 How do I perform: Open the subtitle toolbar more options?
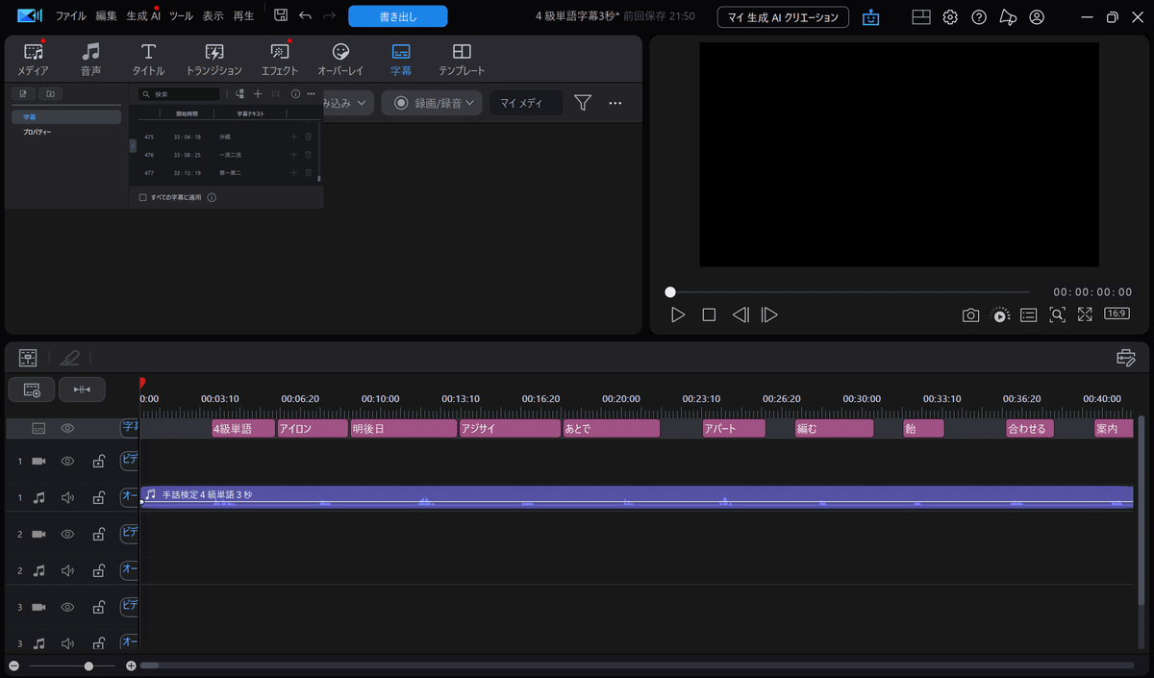click(x=311, y=93)
